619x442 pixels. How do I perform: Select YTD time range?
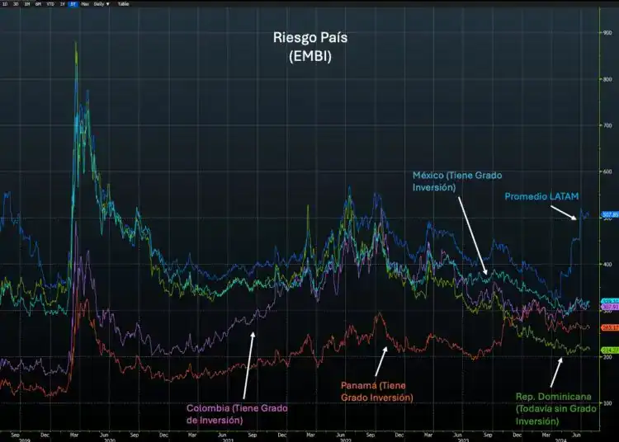[50, 4]
